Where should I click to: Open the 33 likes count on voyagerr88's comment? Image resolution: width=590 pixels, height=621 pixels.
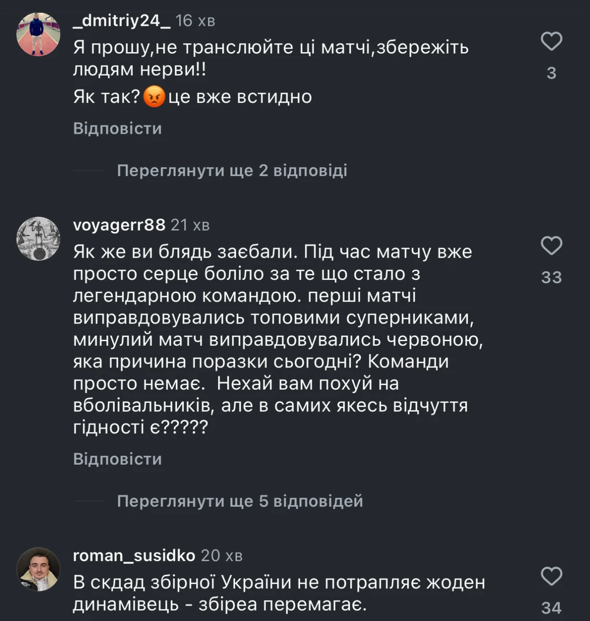pos(551,277)
